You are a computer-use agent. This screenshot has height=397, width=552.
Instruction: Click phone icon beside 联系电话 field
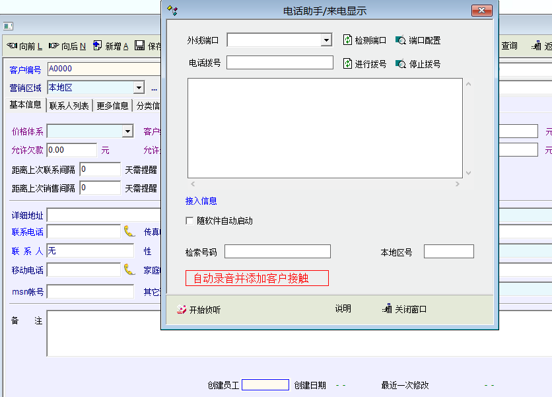click(x=129, y=231)
